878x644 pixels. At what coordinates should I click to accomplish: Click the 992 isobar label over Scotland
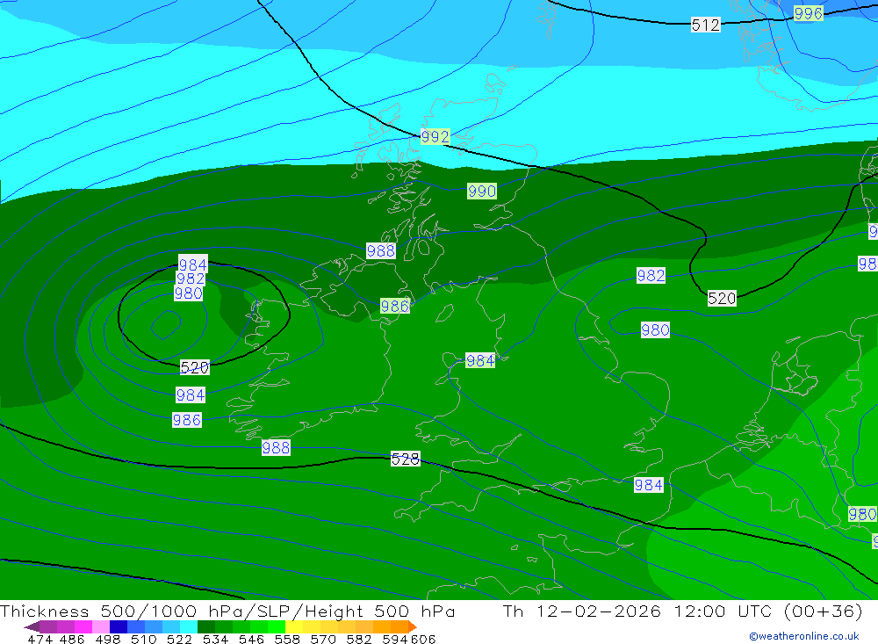click(435, 137)
